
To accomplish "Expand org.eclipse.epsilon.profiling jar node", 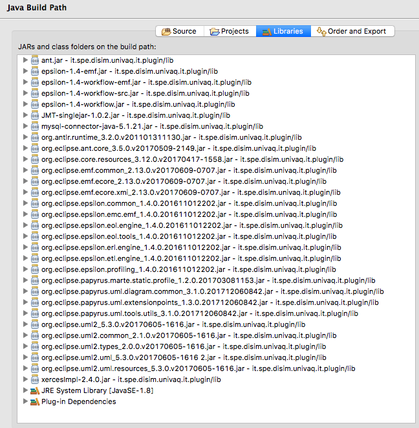I will point(25,269).
